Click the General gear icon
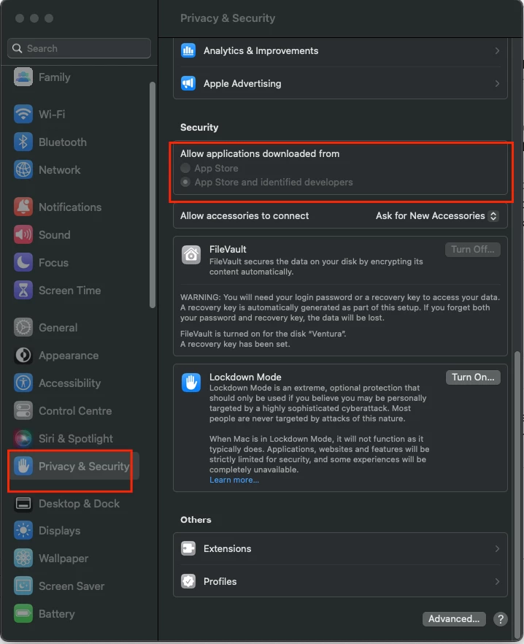Viewport: 524px width, 644px height. [23, 327]
